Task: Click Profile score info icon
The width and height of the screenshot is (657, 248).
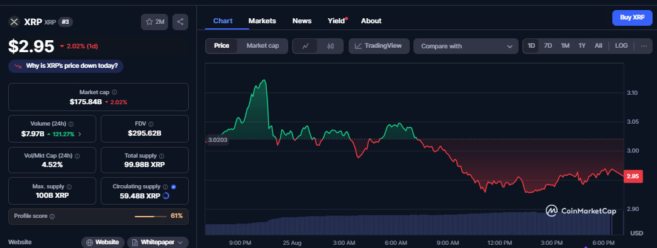Action: (52, 217)
